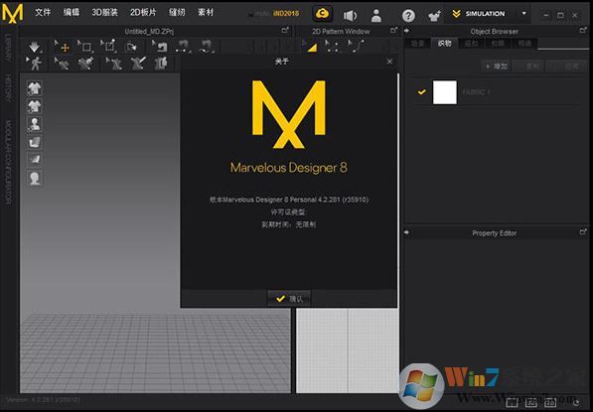Select the Segment Sewing tool with straight dots
Viewport: 593px width, 412px height.
click(x=183, y=47)
